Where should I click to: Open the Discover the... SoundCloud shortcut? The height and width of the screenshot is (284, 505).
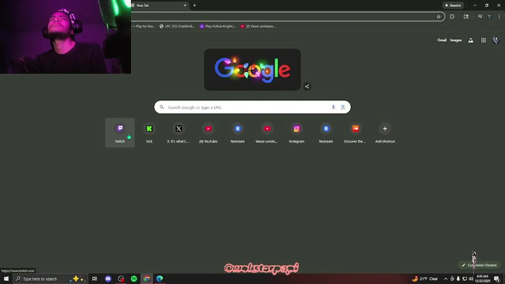(355, 133)
